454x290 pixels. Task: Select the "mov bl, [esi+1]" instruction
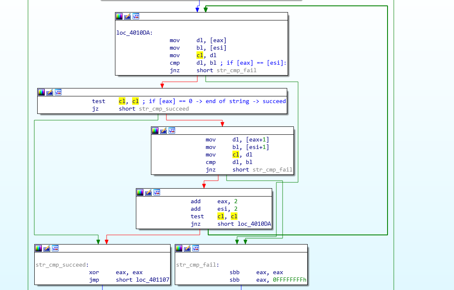pyautogui.click(x=237, y=147)
